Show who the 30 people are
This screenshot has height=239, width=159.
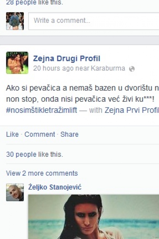34,154
